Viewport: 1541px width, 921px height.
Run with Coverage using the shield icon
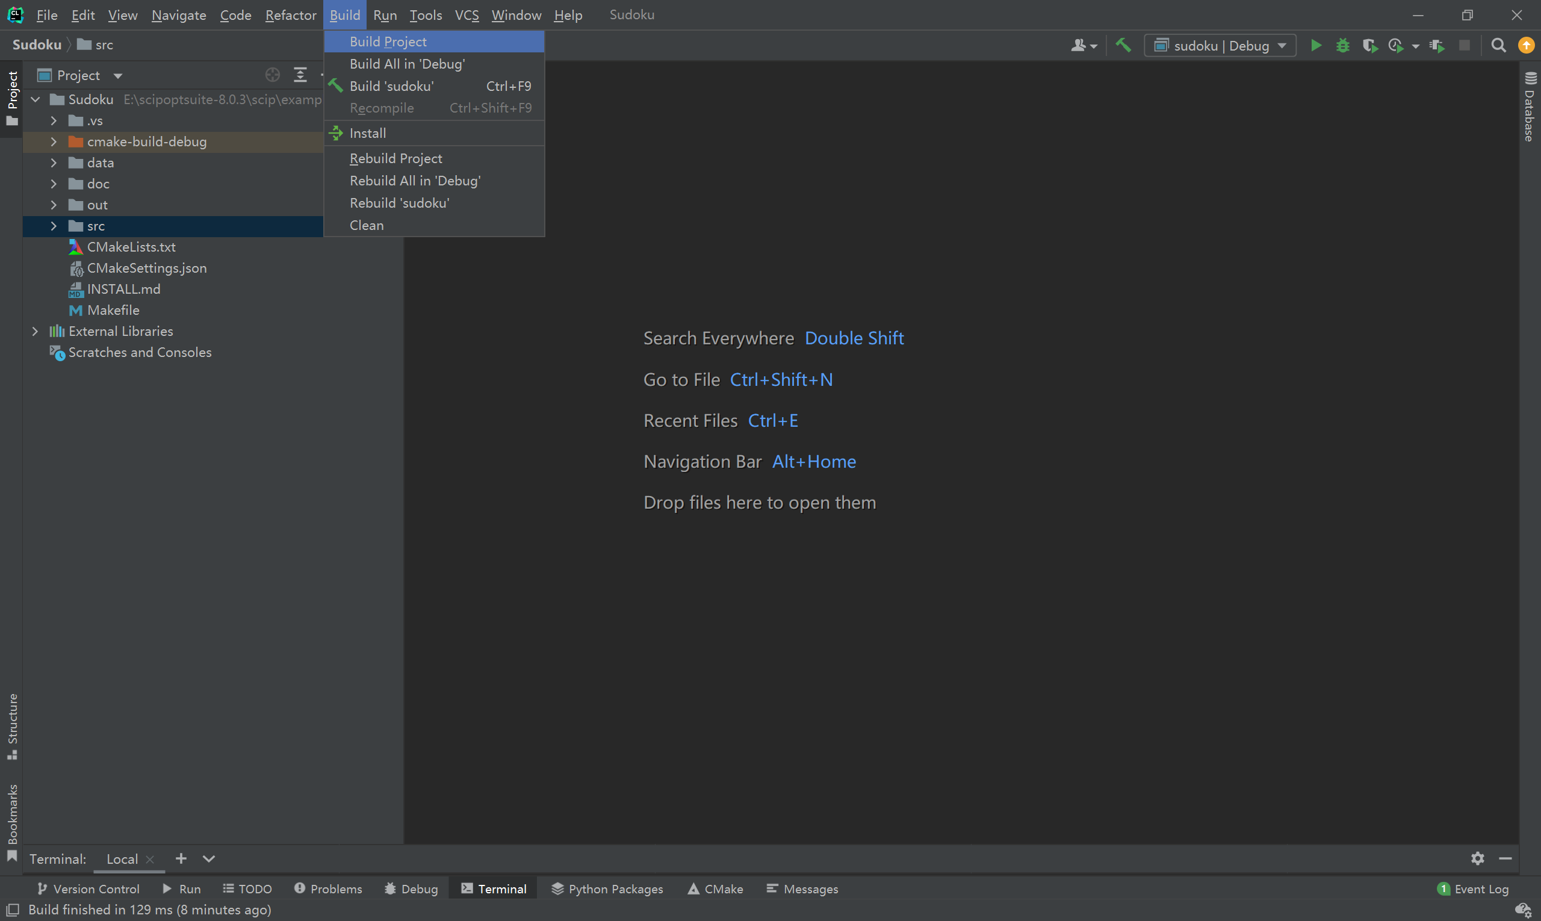tap(1369, 45)
